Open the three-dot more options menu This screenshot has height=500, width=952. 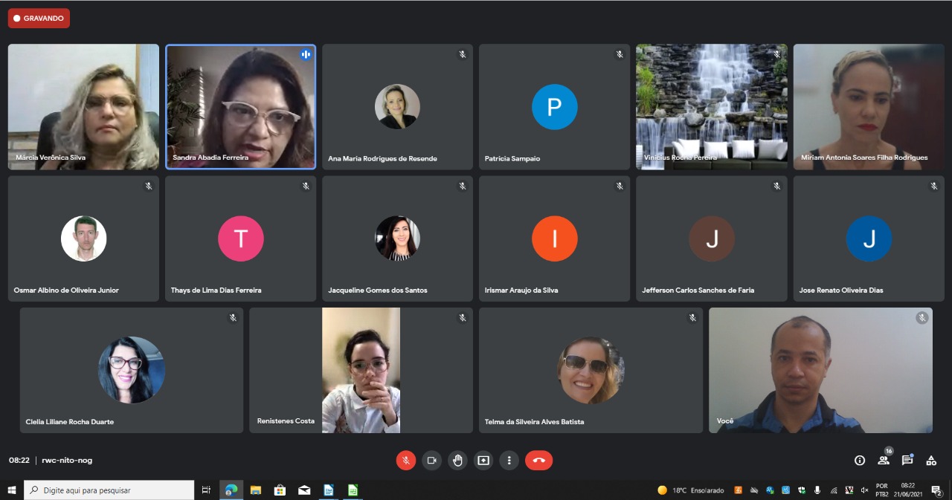[509, 461]
